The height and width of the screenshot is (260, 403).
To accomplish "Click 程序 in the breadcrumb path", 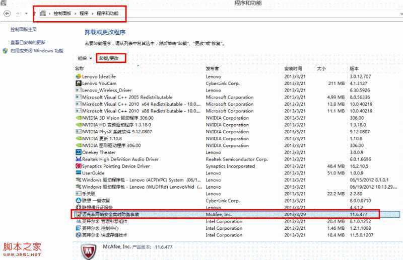I will click(x=84, y=14).
